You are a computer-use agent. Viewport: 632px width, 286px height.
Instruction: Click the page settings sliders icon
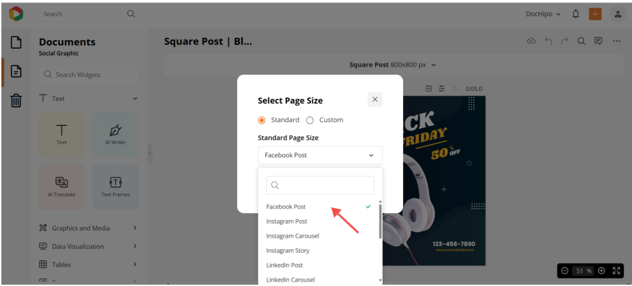coord(442,89)
